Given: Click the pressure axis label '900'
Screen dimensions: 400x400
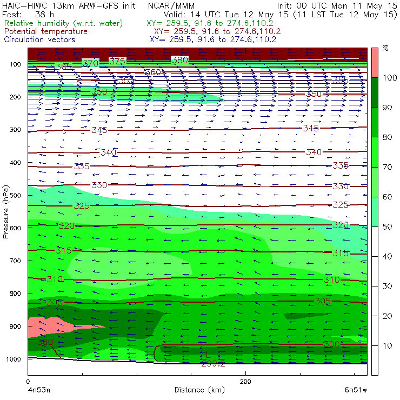Looking at the screenshot, I should tap(15, 326).
